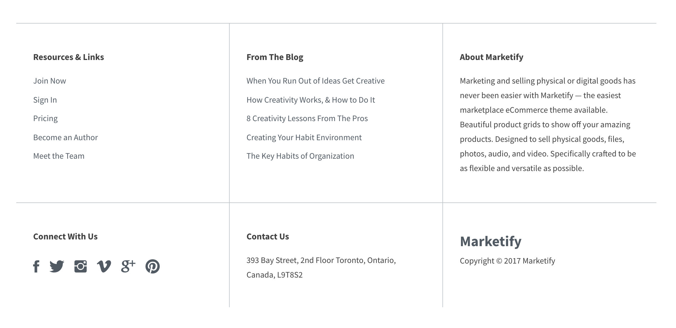The image size is (676, 328).
Task: Read When You Run Out of Ideas post
Action: pyautogui.click(x=316, y=81)
